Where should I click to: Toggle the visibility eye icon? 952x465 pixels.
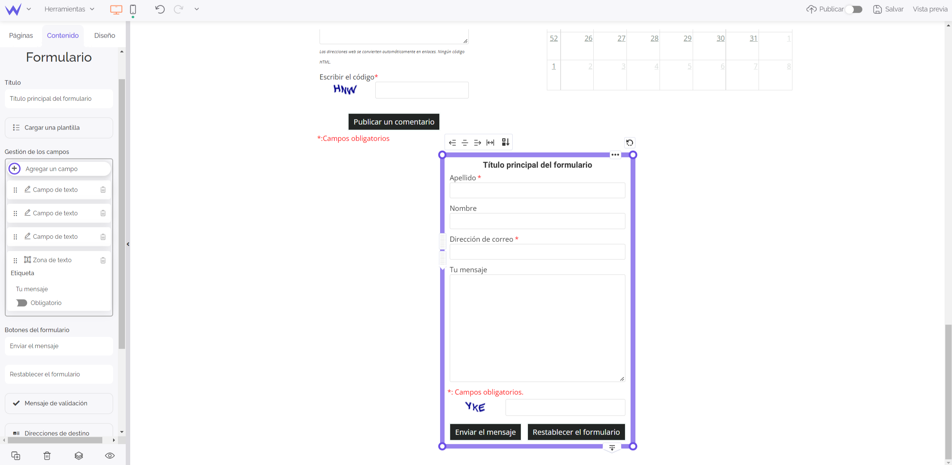point(109,455)
